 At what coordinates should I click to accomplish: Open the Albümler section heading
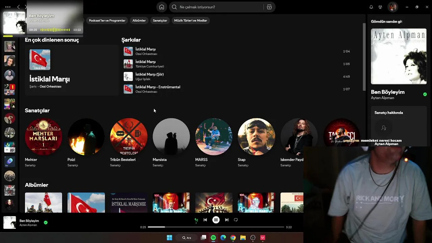pos(36,185)
